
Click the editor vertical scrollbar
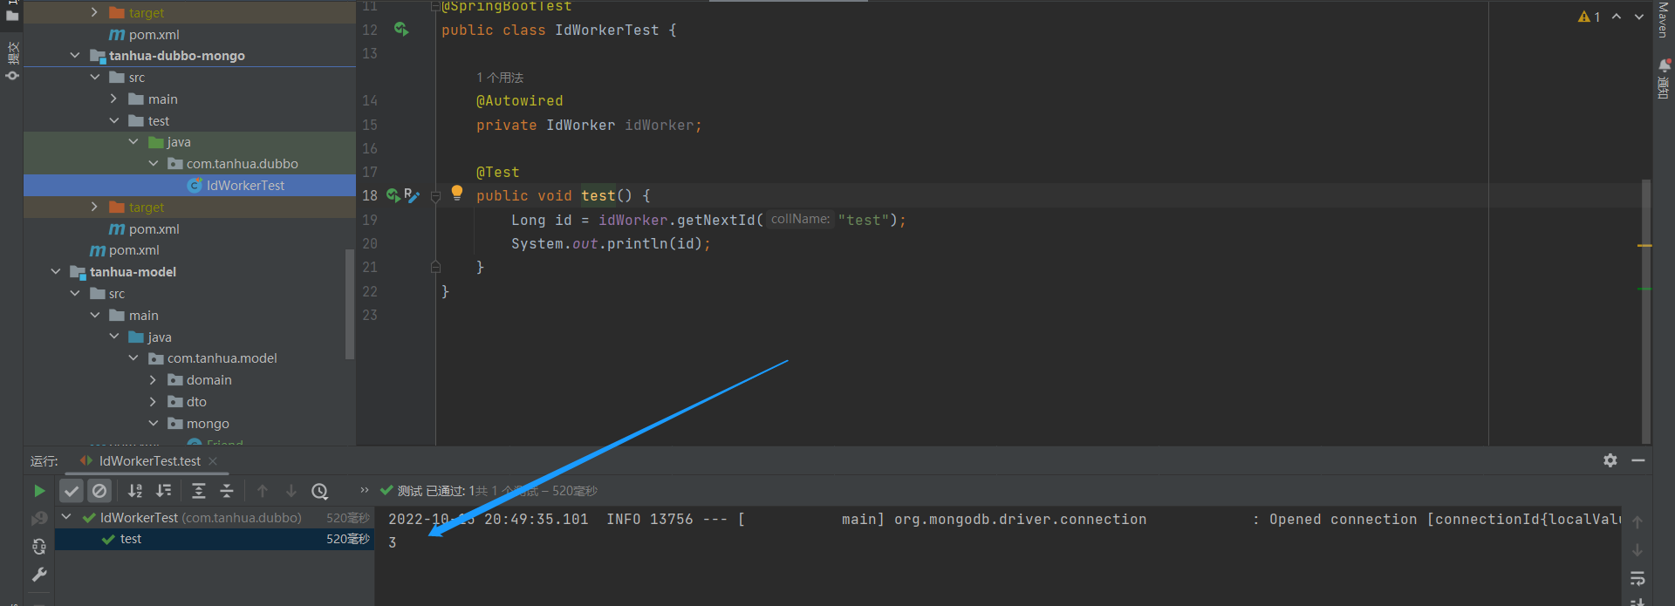(x=1645, y=311)
